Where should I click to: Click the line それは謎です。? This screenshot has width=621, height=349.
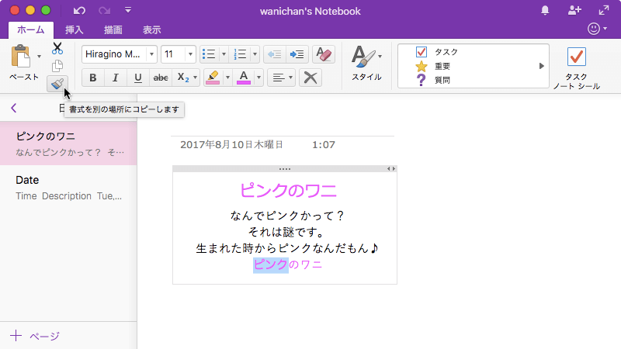click(286, 232)
